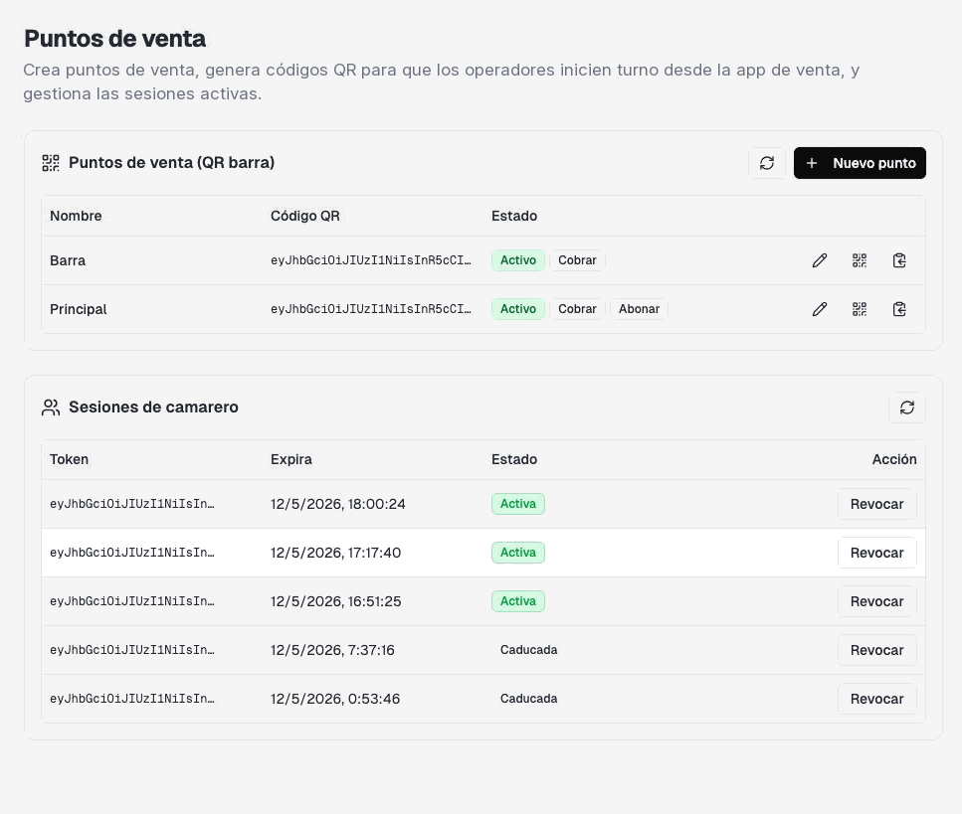Viewport: 962px width, 814px height.
Task: Click the Cobrar tag in Principal row
Action: tap(577, 309)
